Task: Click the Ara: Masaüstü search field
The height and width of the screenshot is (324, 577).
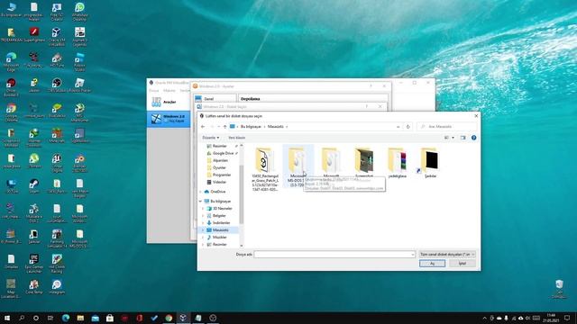Action: click(x=447, y=126)
